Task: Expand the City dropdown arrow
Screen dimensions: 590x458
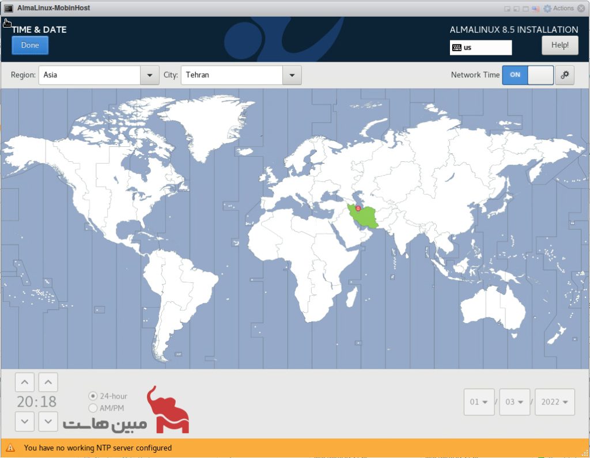Action: pyautogui.click(x=292, y=75)
